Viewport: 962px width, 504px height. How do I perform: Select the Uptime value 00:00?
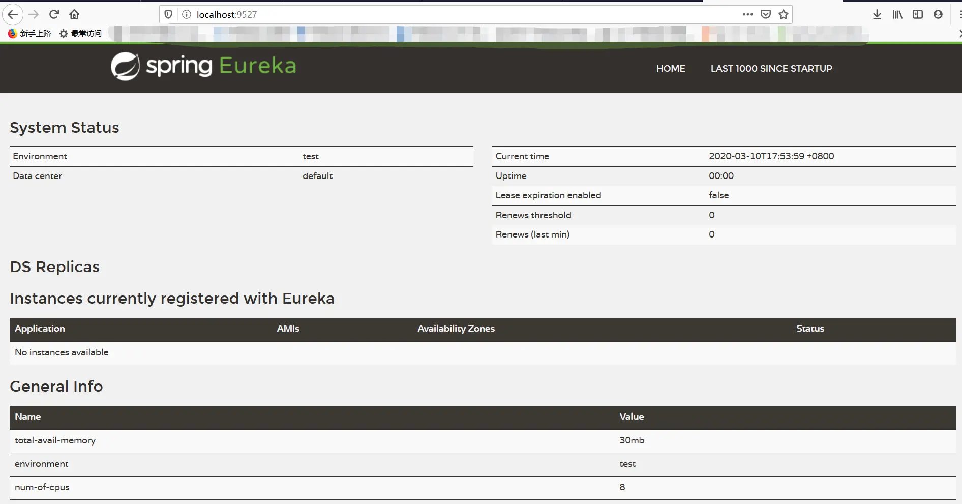(721, 176)
